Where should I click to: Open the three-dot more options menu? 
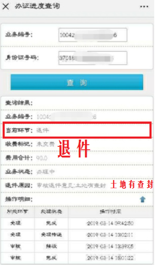[144, 7]
